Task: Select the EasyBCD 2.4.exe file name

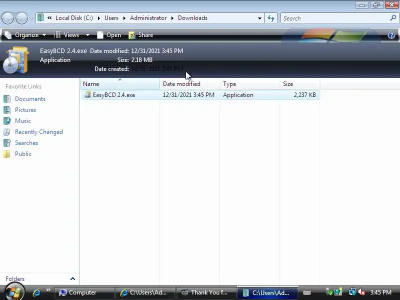Action: pyautogui.click(x=114, y=95)
